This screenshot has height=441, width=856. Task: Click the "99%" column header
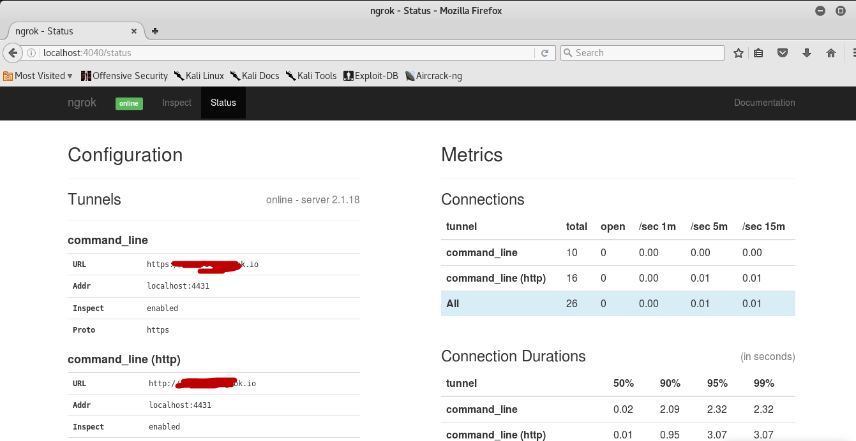tap(764, 384)
